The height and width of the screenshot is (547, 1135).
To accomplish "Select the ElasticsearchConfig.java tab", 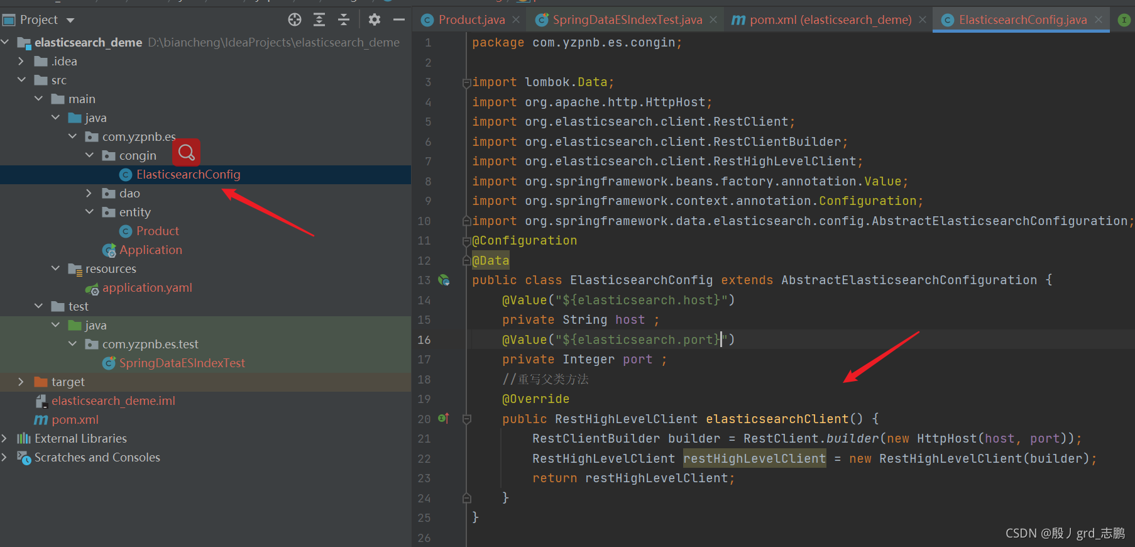I will (1022, 19).
